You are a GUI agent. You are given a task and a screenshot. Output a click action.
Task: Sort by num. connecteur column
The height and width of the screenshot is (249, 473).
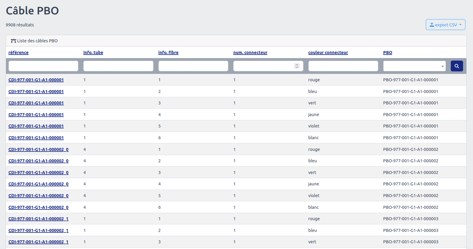tap(250, 52)
